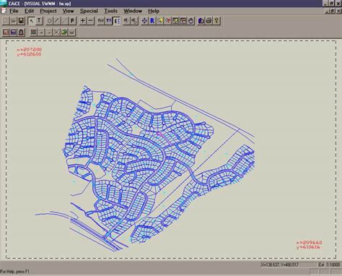This screenshot has width=342, height=276.
Task: Click the blue R toolbar icon
Action: tap(152, 21)
